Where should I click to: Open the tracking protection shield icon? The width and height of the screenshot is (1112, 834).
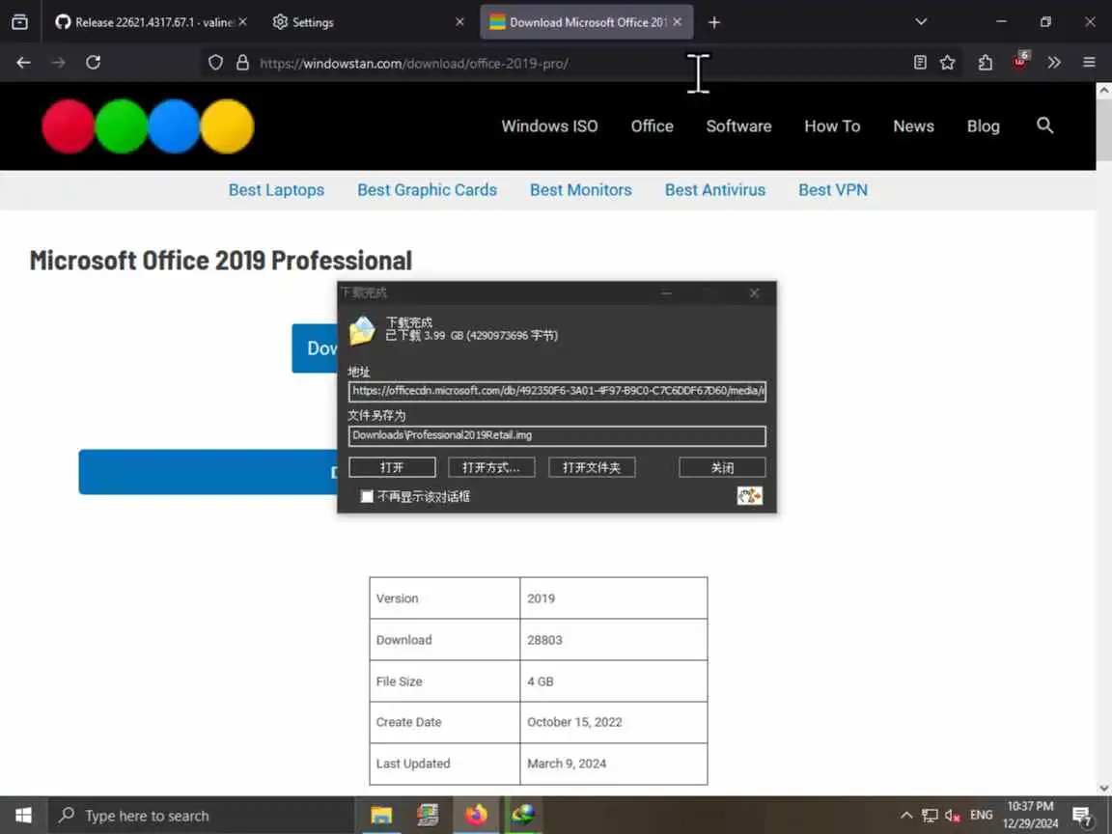pyautogui.click(x=215, y=63)
